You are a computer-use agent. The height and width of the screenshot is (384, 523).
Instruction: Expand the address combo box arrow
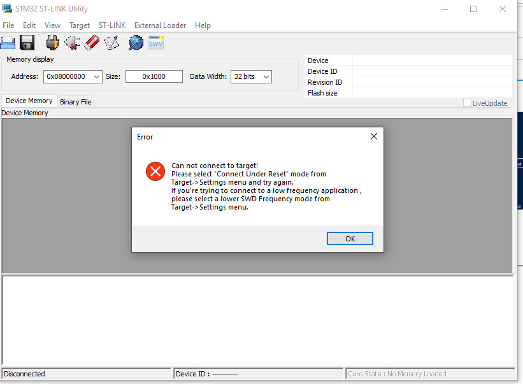97,76
